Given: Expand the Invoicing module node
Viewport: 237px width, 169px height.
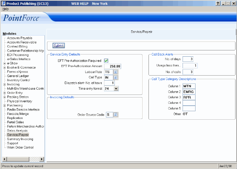Looking at the screenshot, I should [4, 84].
